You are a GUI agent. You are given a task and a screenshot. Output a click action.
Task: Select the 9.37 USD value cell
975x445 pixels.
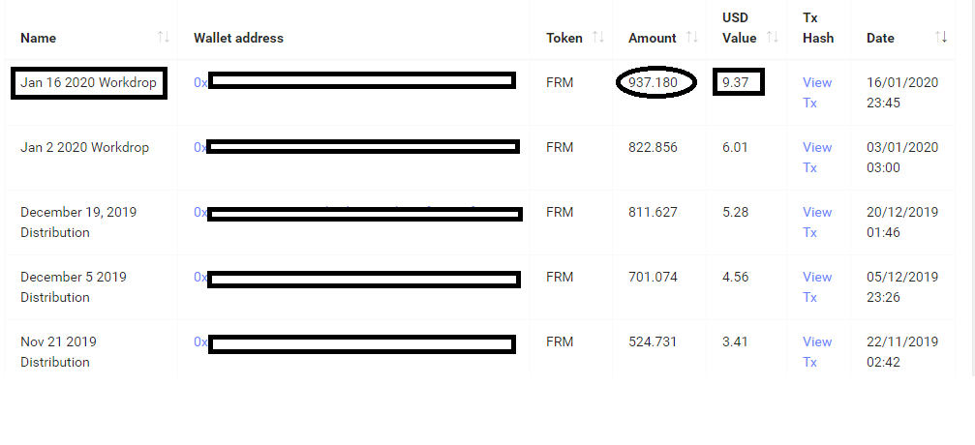(x=738, y=82)
